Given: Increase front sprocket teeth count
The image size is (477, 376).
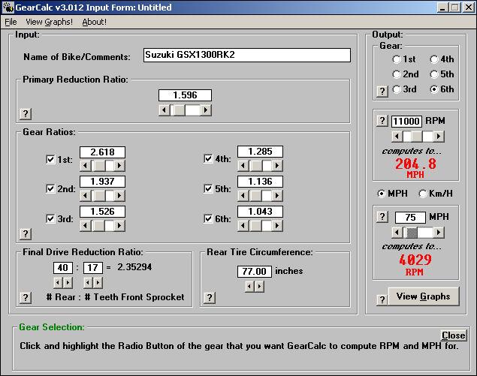Looking at the screenshot, I should 98,283.
